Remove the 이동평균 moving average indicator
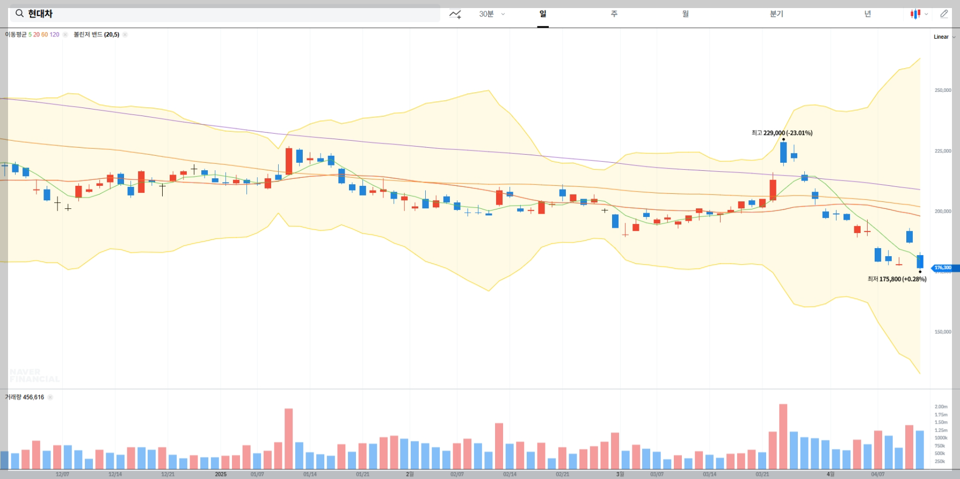 tap(65, 34)
